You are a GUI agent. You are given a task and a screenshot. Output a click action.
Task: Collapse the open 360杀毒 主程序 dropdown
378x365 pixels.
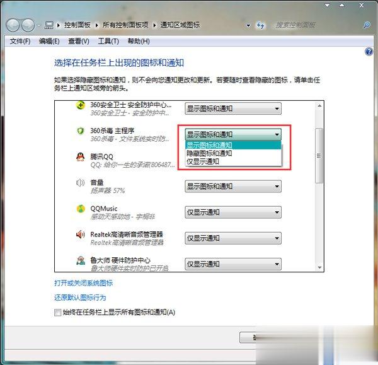pos(233,134)
